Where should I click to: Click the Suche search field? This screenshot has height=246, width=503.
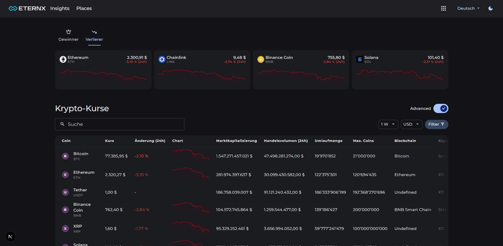click(120, 124)
